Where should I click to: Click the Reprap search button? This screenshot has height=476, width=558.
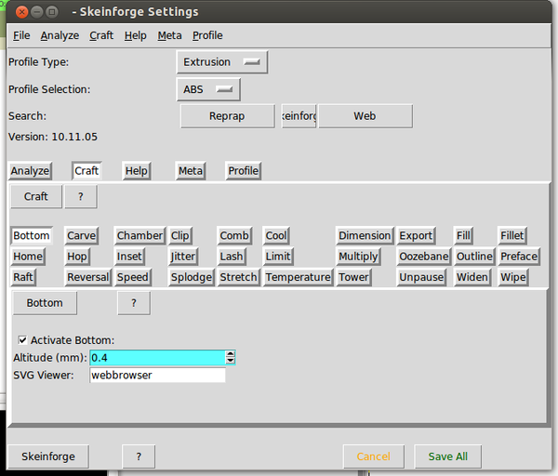click(x=227, y=116)
